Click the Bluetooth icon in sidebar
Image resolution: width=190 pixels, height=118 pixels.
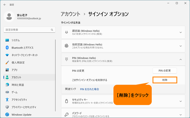[7, 48]
